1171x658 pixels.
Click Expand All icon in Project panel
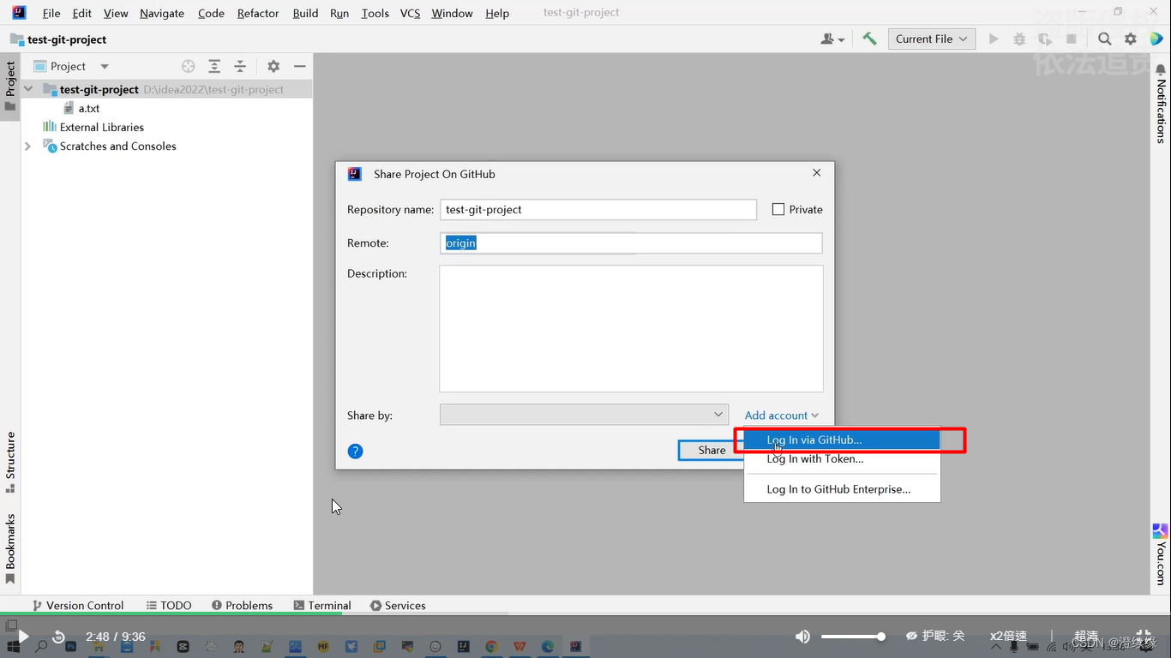click(214, 66)
